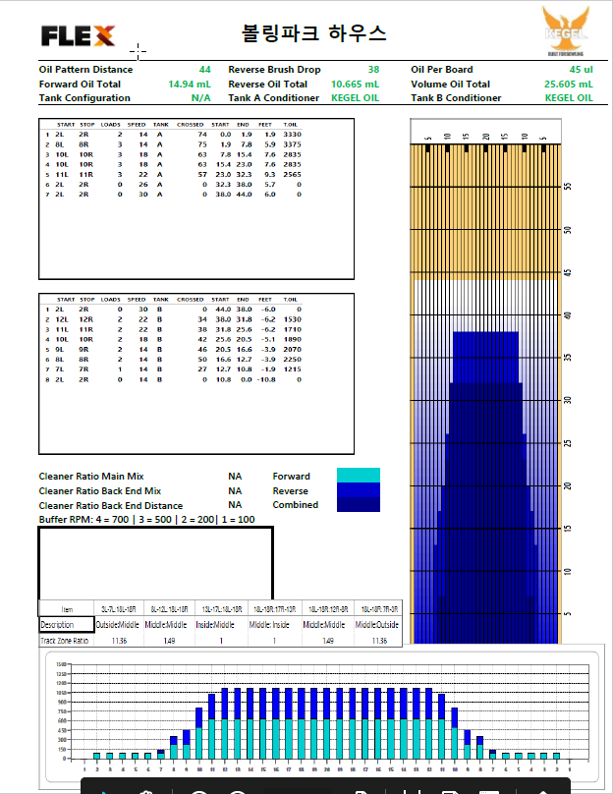Viewport: 613px width, 794px height.
Task: Select the highlighted Description cell
Action: point(67,624)
